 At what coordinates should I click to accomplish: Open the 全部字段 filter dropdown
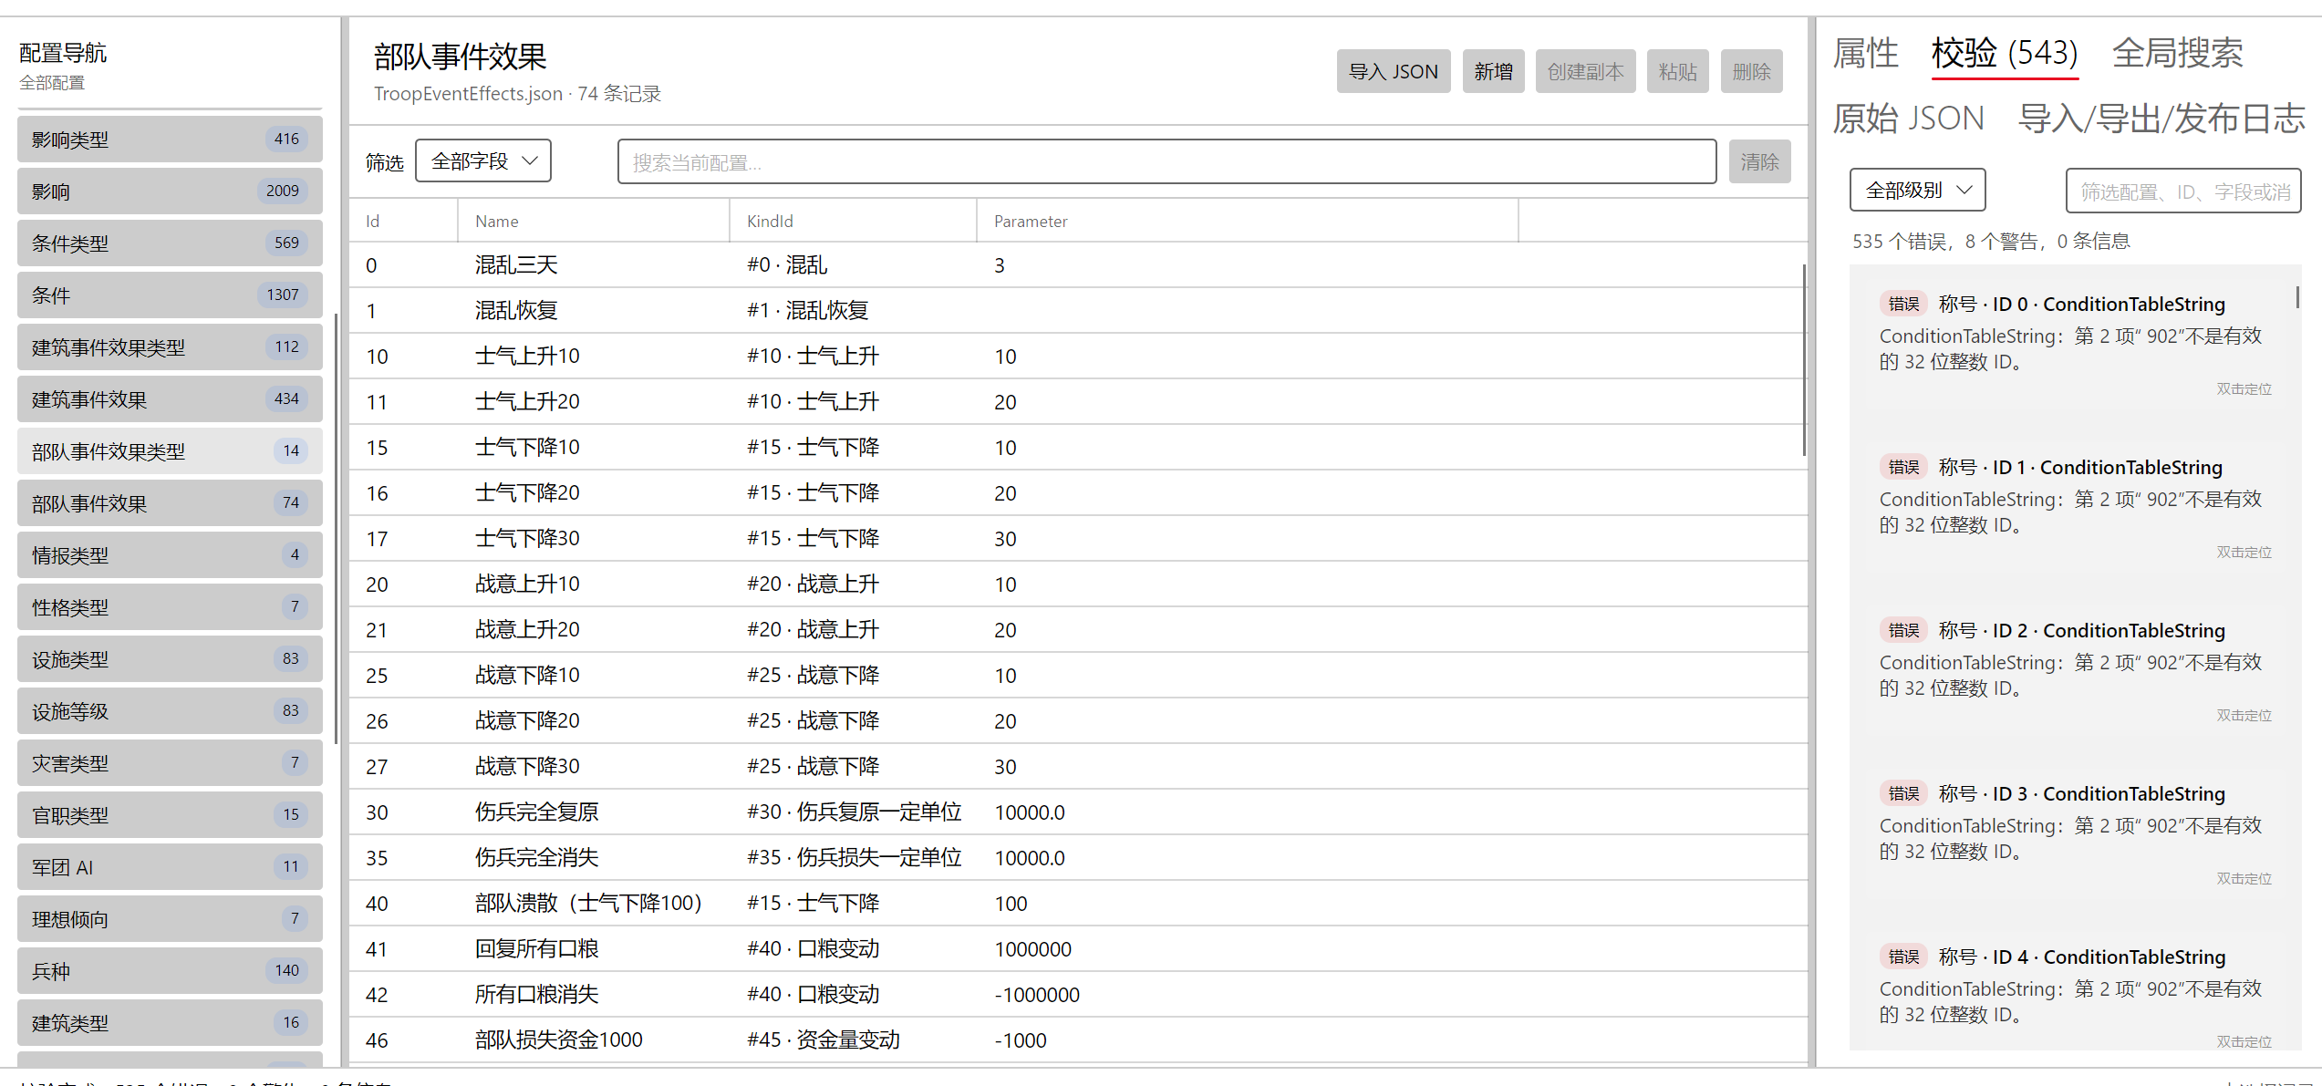483,161
